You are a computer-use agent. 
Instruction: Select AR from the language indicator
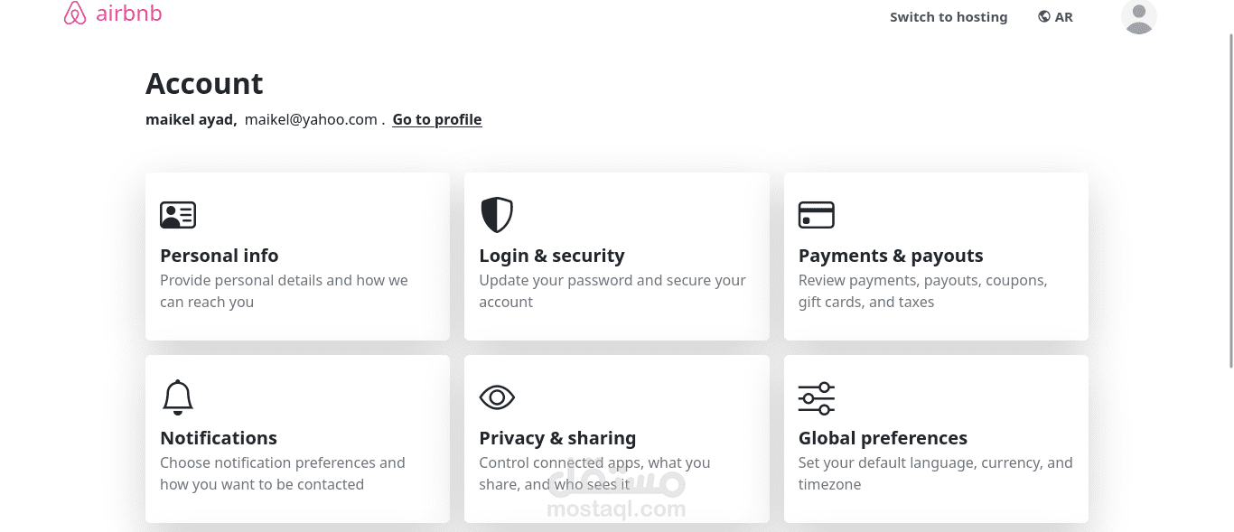pyautogui.click(x=1063, y=16)
